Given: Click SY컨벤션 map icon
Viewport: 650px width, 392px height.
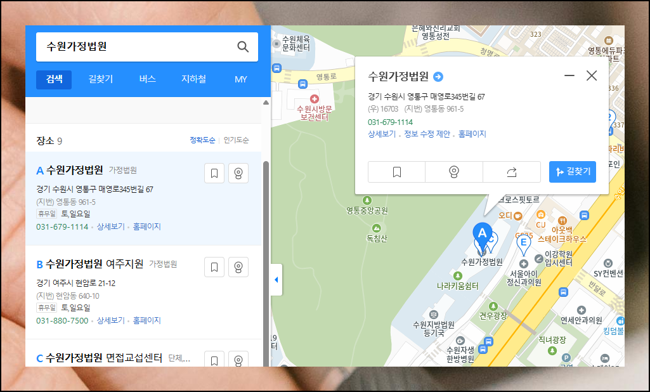Looking at the screenshot, I should pyautogui.click(x=608, y=263).
